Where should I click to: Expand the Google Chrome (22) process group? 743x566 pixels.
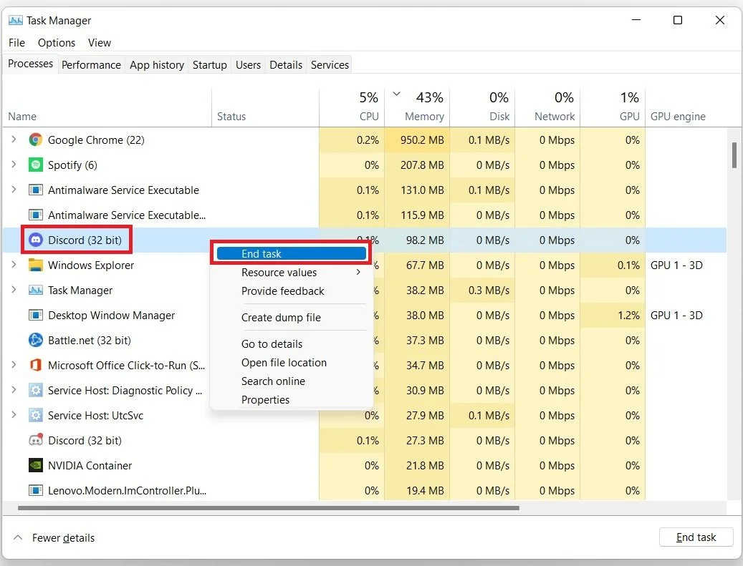[14, 139]
